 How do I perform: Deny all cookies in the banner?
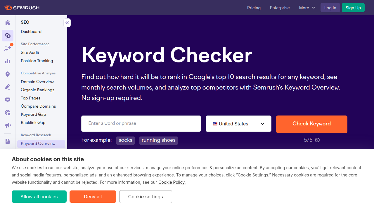coord(93,197)
